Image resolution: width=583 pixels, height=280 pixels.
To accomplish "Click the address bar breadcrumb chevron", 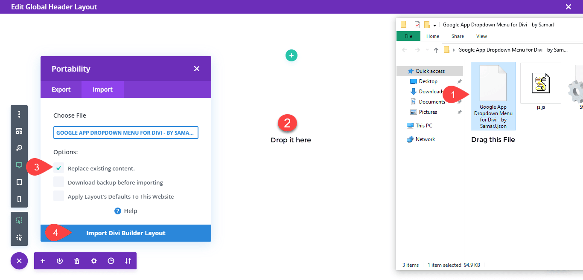I will [454, 50].
